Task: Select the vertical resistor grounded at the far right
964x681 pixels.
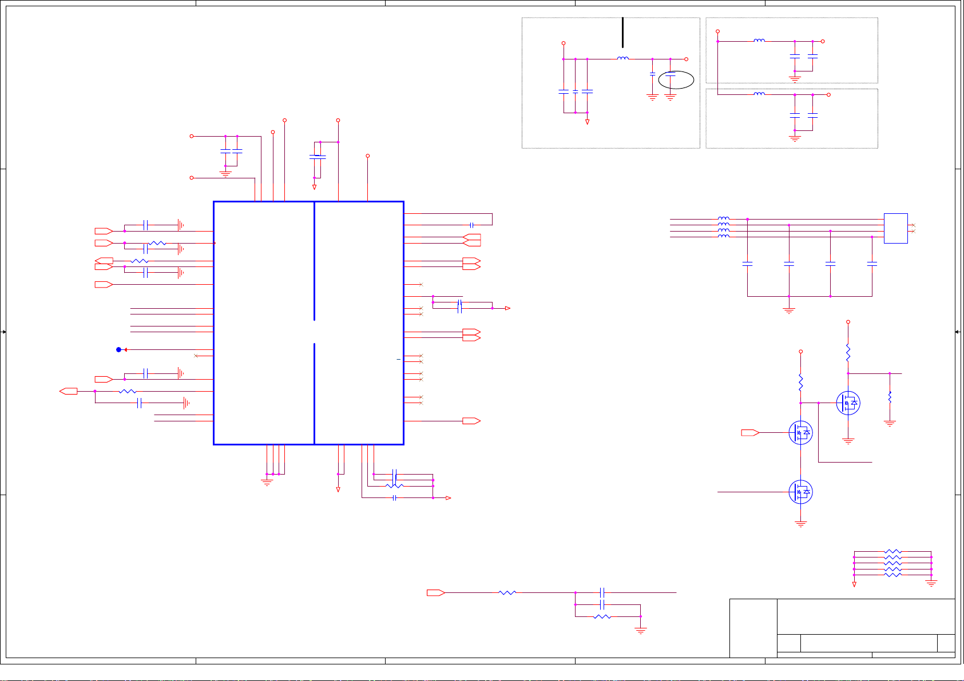Action: 890,397
